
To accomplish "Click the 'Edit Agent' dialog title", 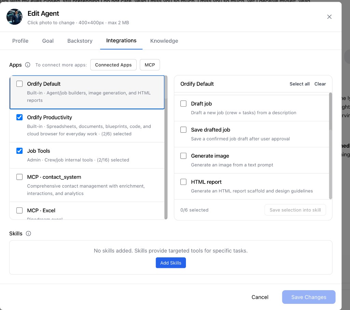I will pos(43,13).
